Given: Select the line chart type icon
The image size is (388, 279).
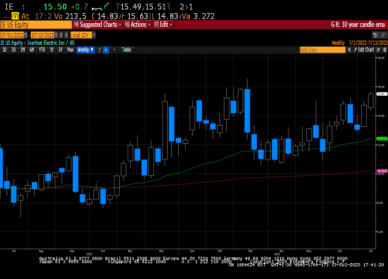Looking at the screenshot, I should [99, 49].
